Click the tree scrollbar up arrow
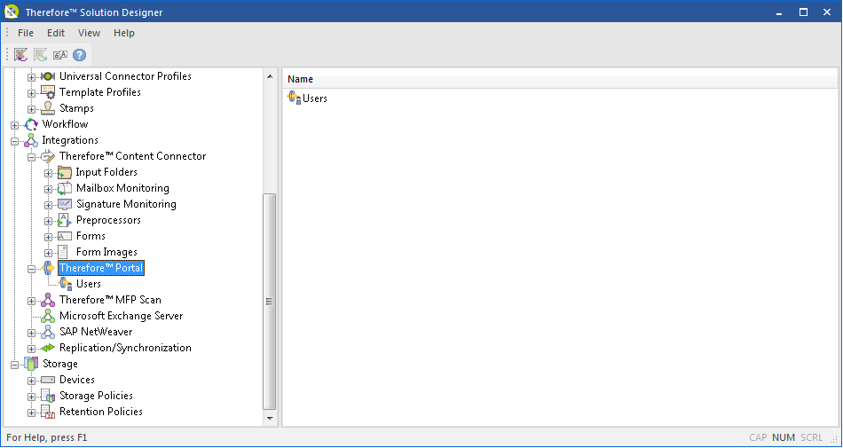Image resolution: width=843 pixels, height=448 pixels. 270,76
